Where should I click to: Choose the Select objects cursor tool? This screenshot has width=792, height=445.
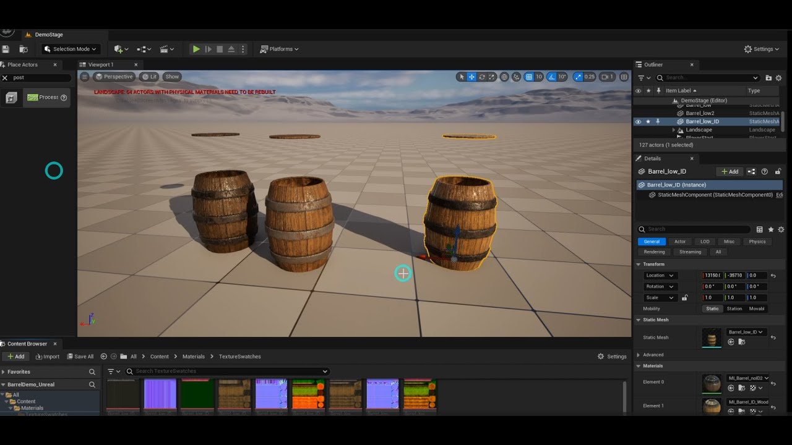(x=461, y=77)
